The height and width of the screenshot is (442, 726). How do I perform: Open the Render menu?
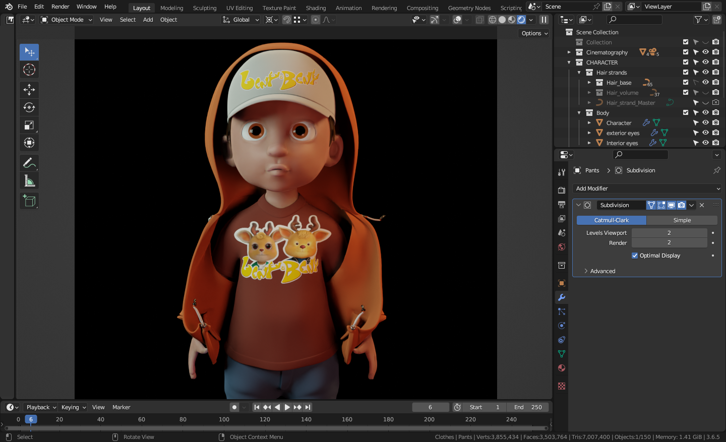(x=60, y=7)
